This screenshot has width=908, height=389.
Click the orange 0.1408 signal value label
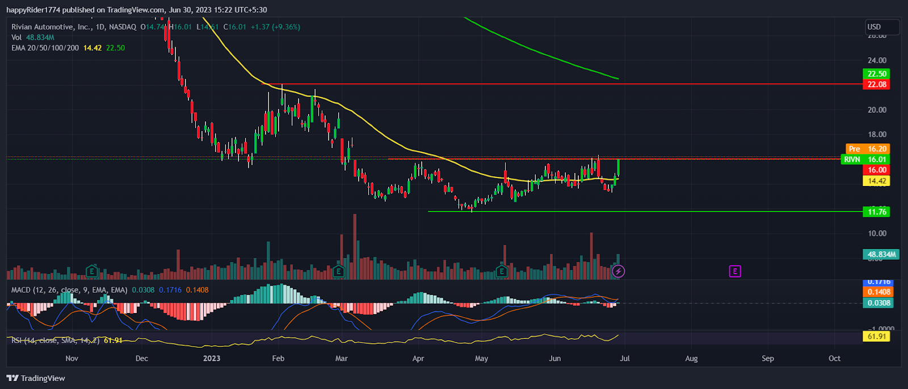879,292
